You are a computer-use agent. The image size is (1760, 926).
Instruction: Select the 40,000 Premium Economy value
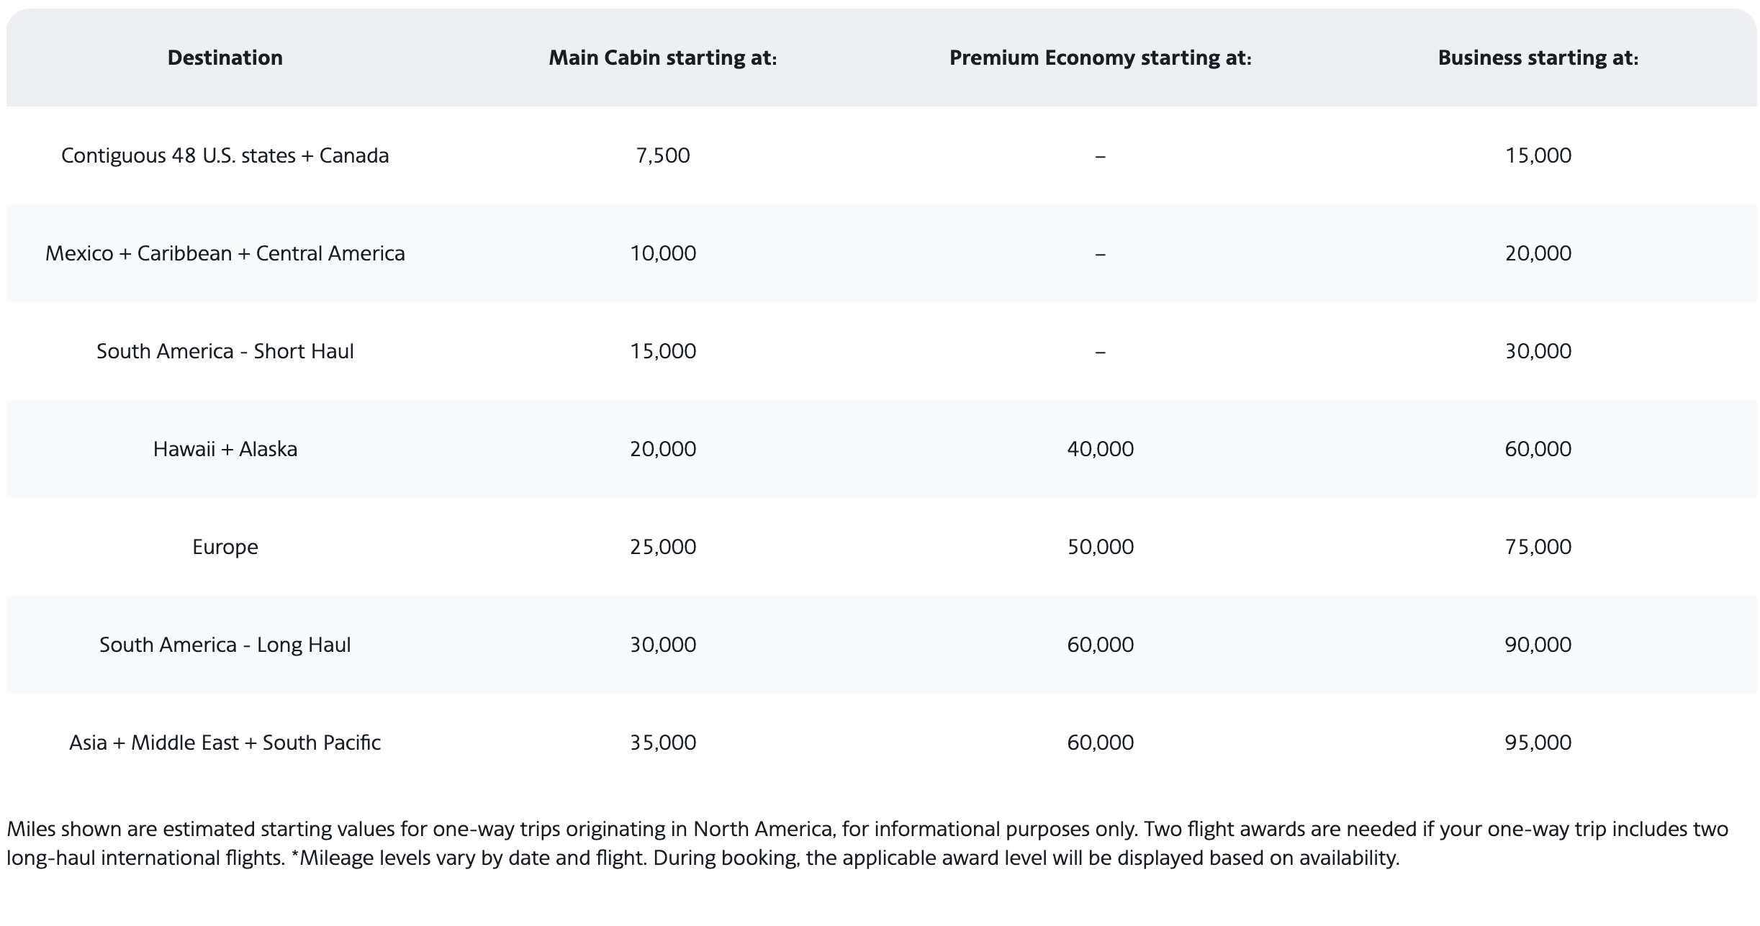click(1100, 449)
